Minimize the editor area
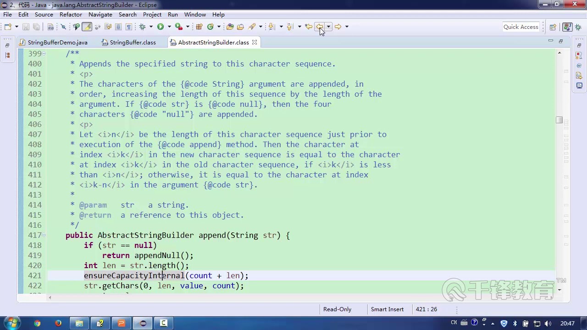The image size is (587, 330). coord(550,41)
